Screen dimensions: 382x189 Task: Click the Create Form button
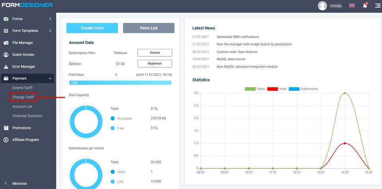(x=92, y=28)
